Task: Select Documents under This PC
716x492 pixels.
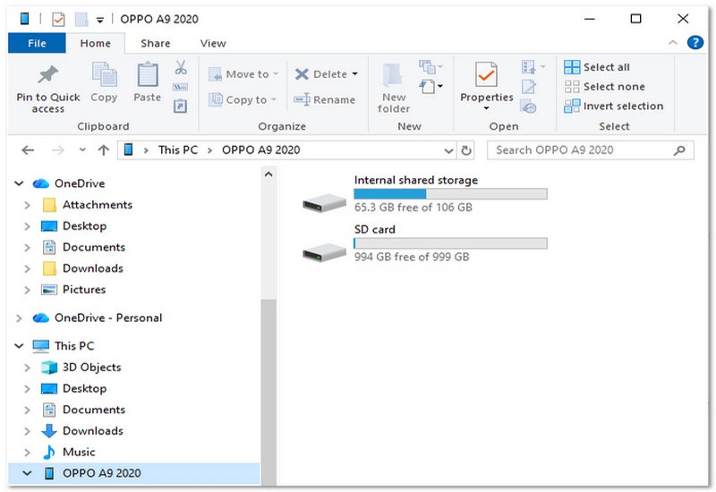Action: (x=94, y=410)
